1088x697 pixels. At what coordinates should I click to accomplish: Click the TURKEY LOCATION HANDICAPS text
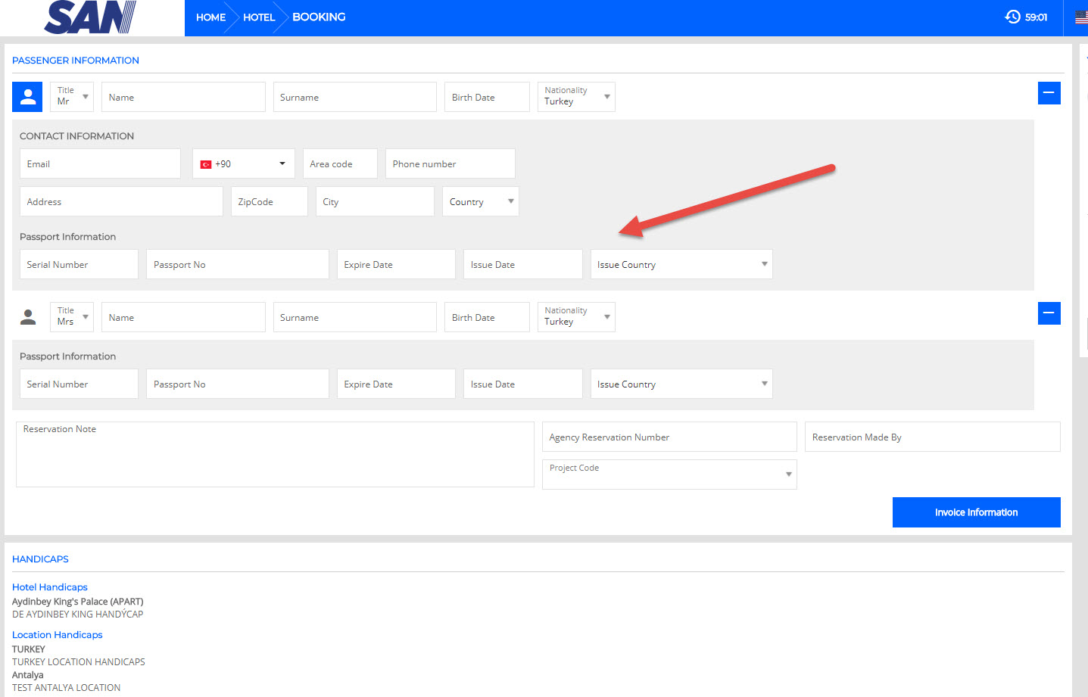79,662
